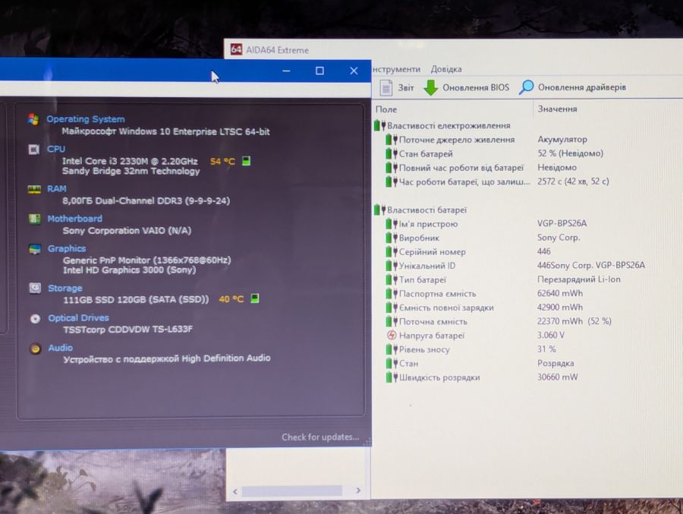The width and height of the screenshot is (683, 514).
Task: Open the Optical Drives section link
Action: [78, 318]
